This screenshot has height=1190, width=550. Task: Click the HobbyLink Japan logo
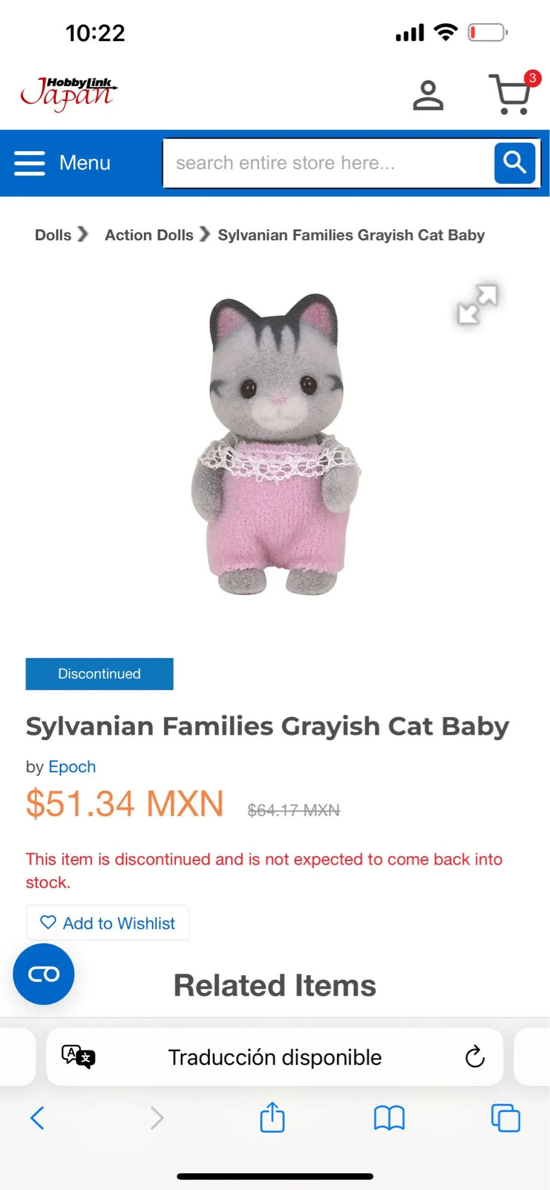point(69,94)
